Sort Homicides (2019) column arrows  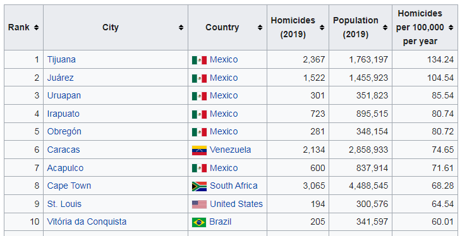pos(322,27)
